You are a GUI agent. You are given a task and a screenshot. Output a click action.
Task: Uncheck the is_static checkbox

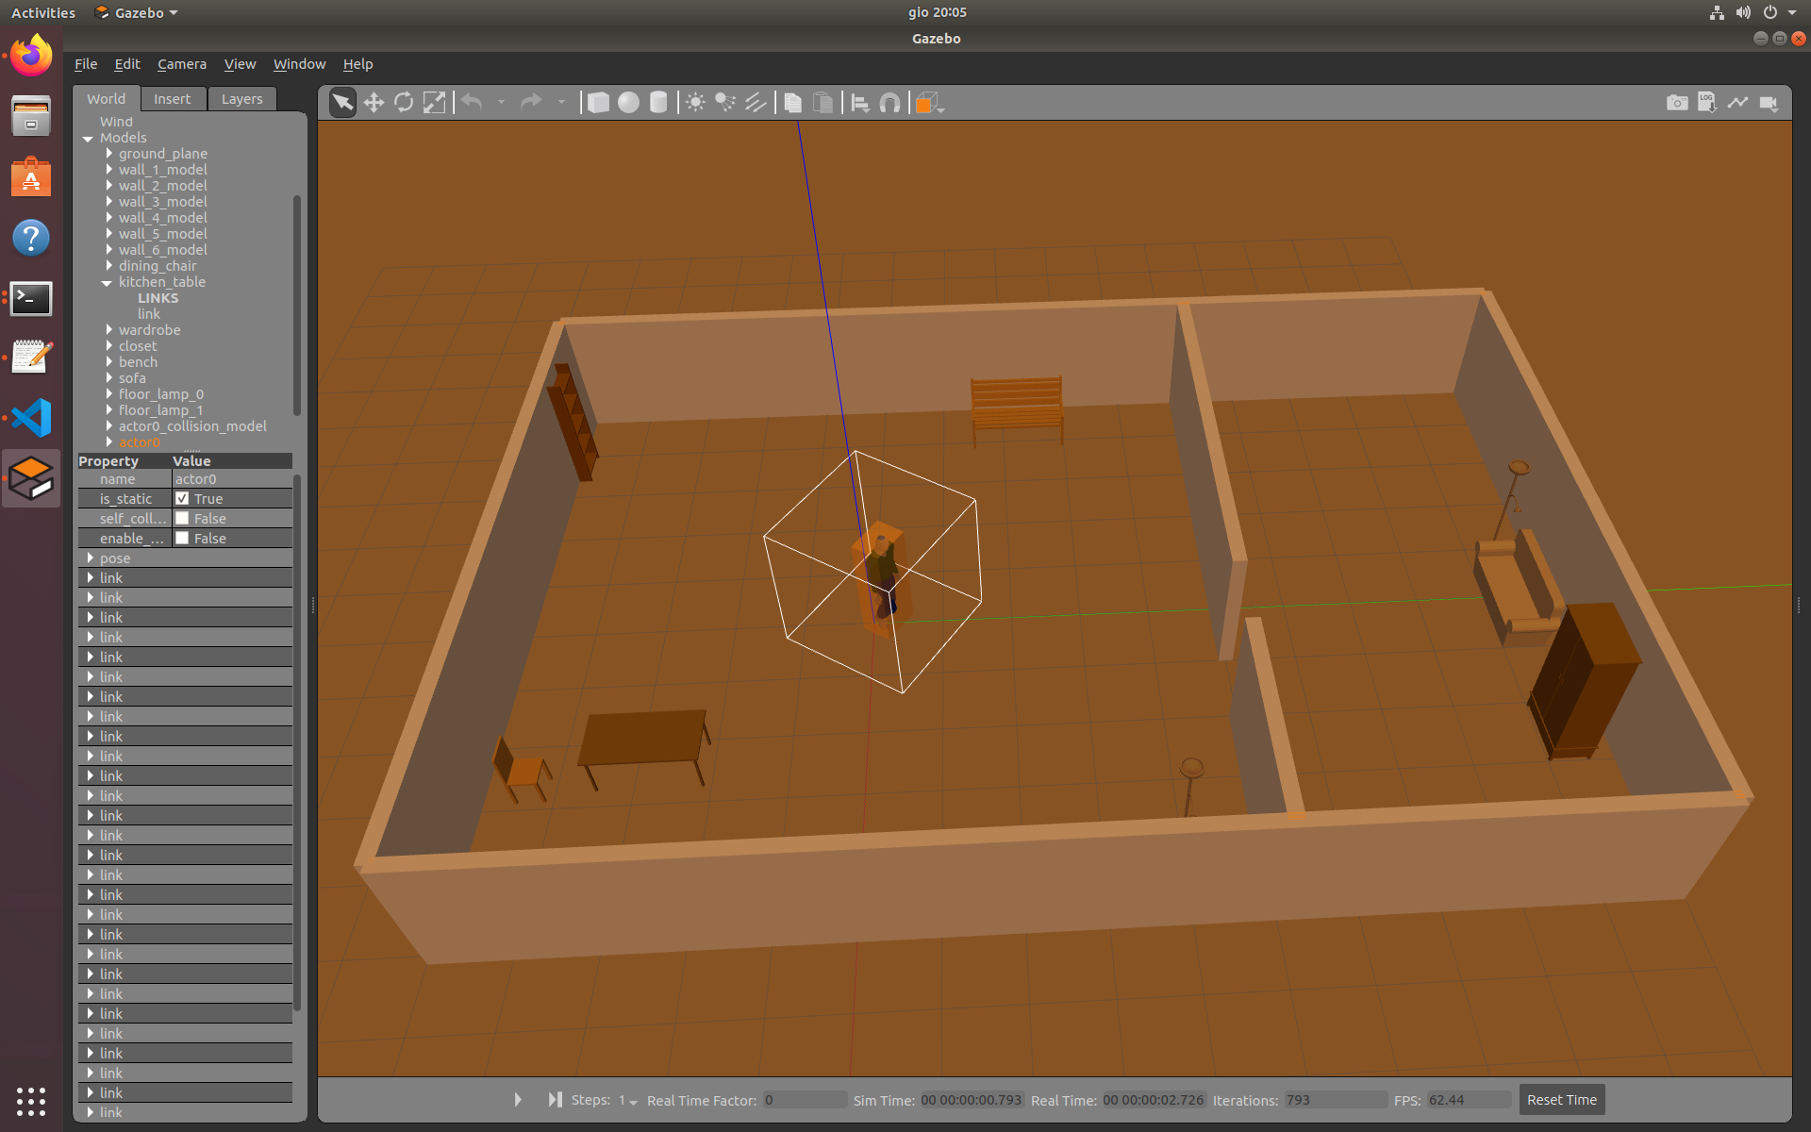point(182,498)
